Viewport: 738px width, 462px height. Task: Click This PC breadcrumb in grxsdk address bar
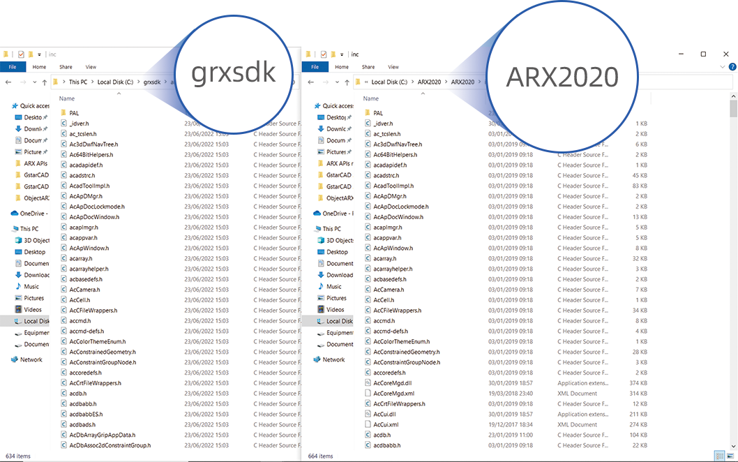coord(78,82)
